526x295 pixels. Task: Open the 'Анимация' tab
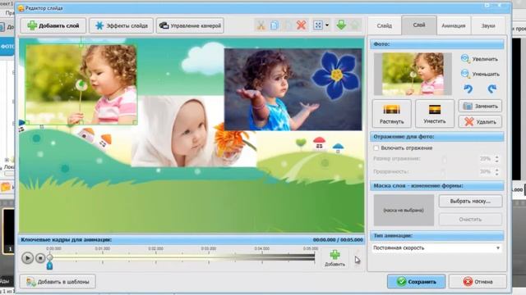[x=453, y=25]
